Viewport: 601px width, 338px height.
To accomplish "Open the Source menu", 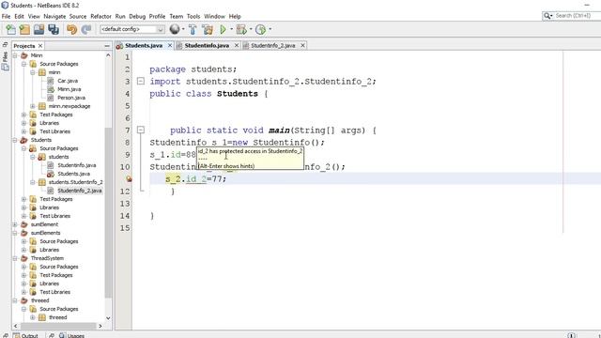I will [78, 17].
